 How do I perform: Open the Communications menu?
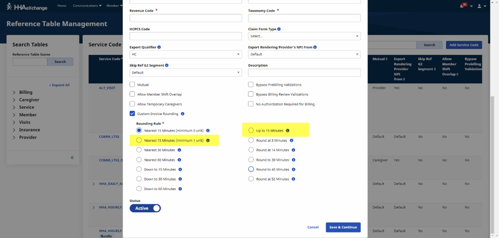[87, 6]
